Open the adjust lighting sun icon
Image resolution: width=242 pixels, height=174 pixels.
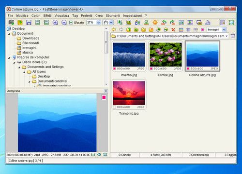coord(155,22)
